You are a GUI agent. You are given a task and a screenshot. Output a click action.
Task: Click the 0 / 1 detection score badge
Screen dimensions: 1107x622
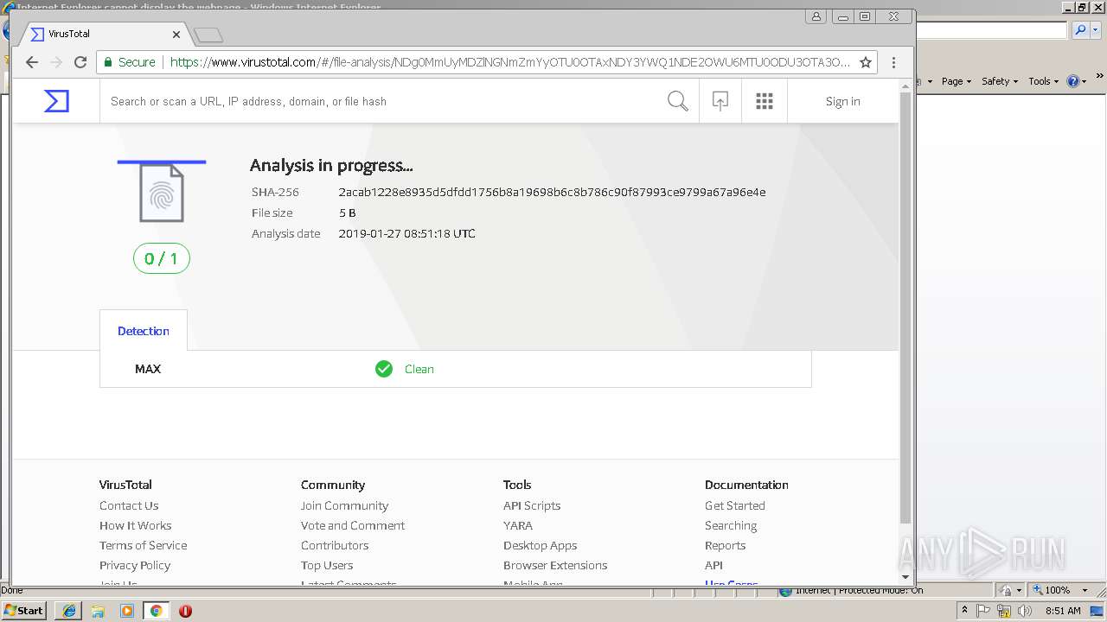point(162,258)
